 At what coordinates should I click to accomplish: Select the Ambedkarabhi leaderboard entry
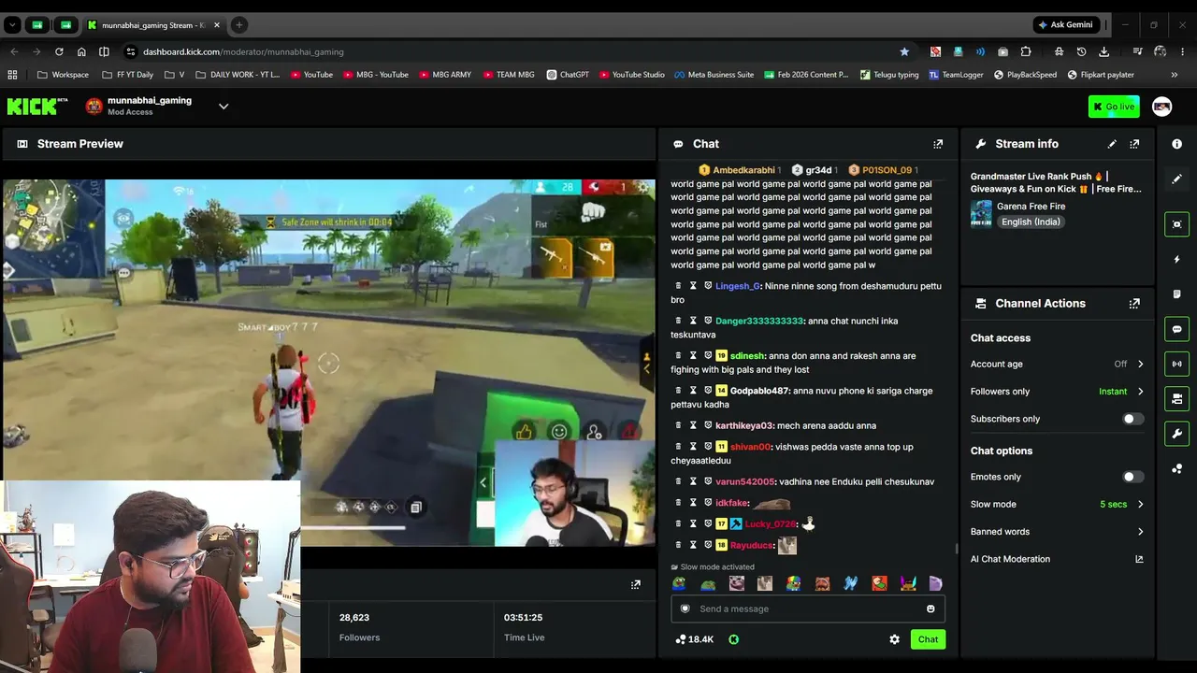tap(739, 170)
